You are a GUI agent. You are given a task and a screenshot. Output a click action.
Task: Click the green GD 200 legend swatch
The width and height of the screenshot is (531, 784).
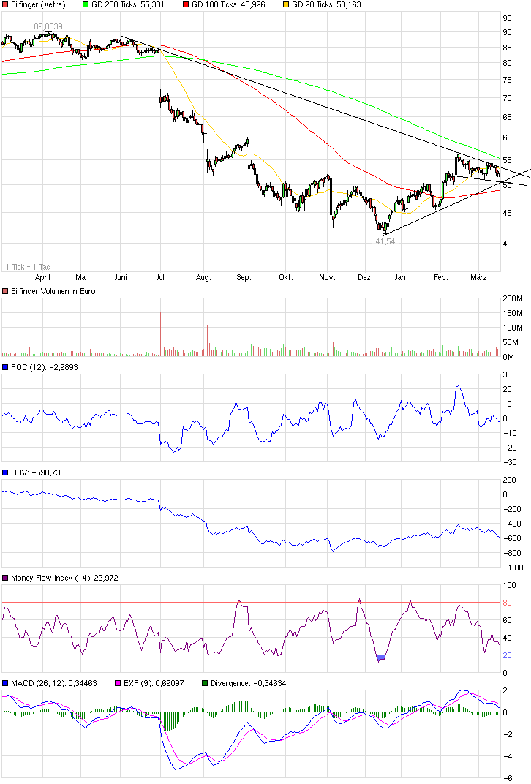tap(86, 4)
